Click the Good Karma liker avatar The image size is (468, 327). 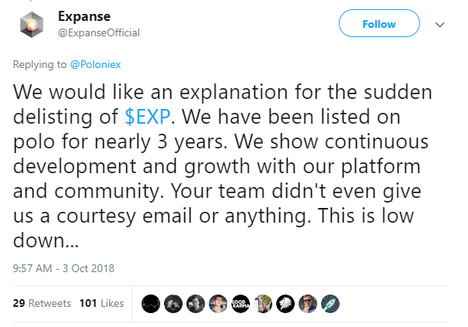(x=241, y=304)
